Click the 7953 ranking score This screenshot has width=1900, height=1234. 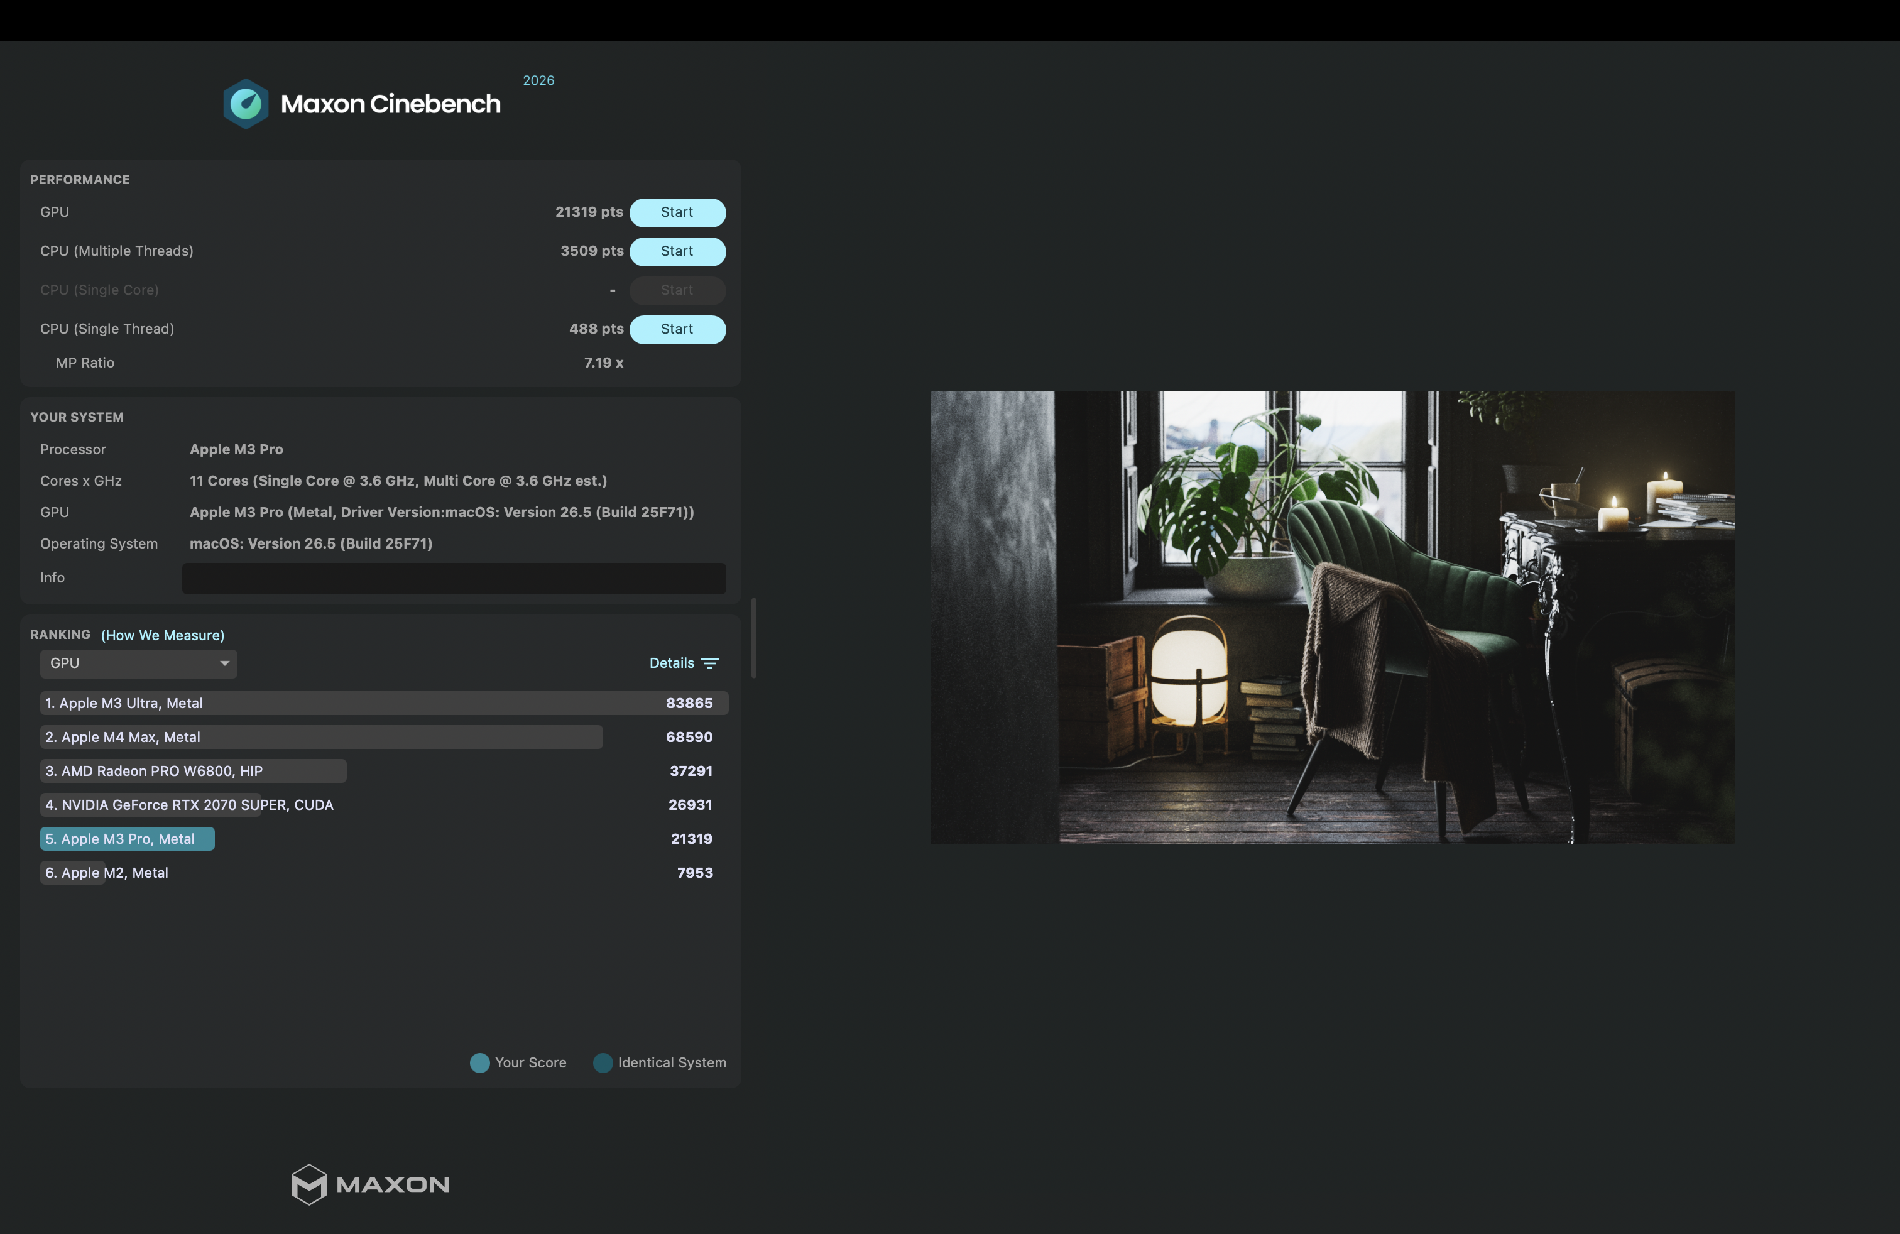694,873
